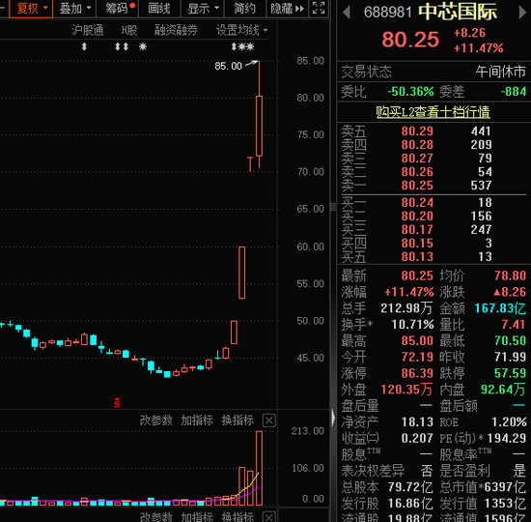Click the 融资融券 tag
This screenshot has height=522, width=531.
pos(176,30)
